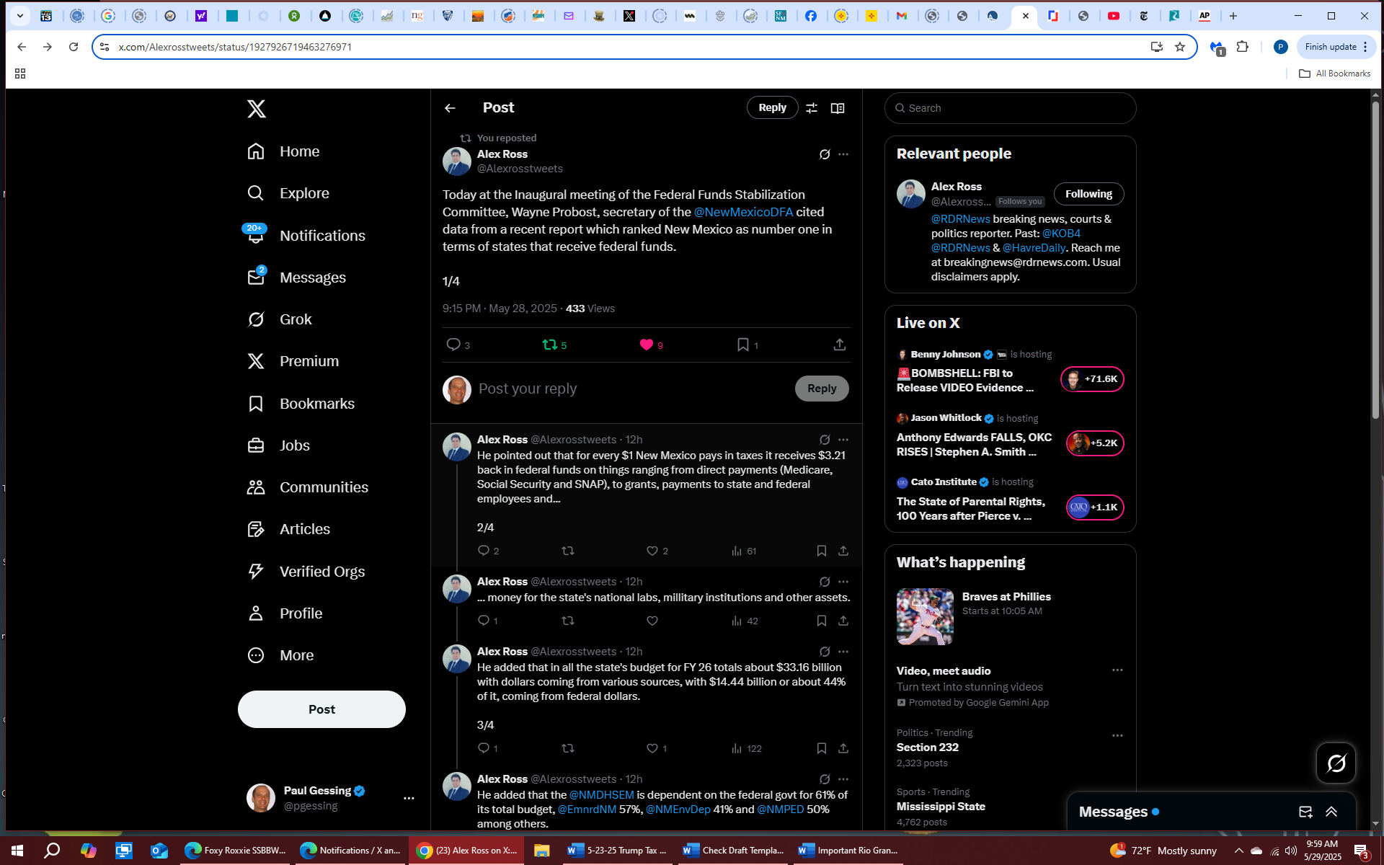Open reply sorting filter icon

pyautogui.click(x=812, y=108)
